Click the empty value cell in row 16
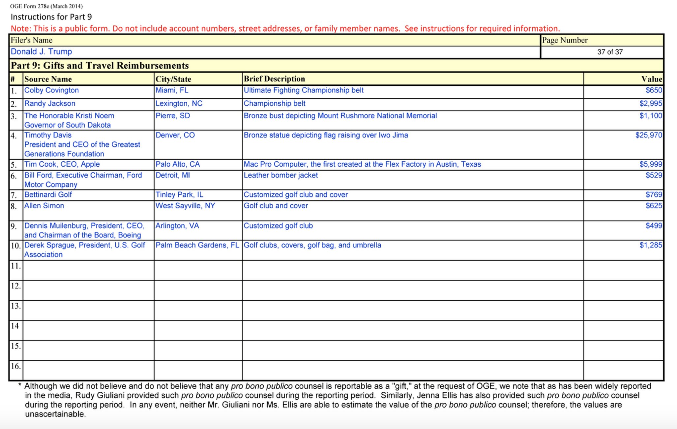Screen dimensions: 677x429 (623, 370)
